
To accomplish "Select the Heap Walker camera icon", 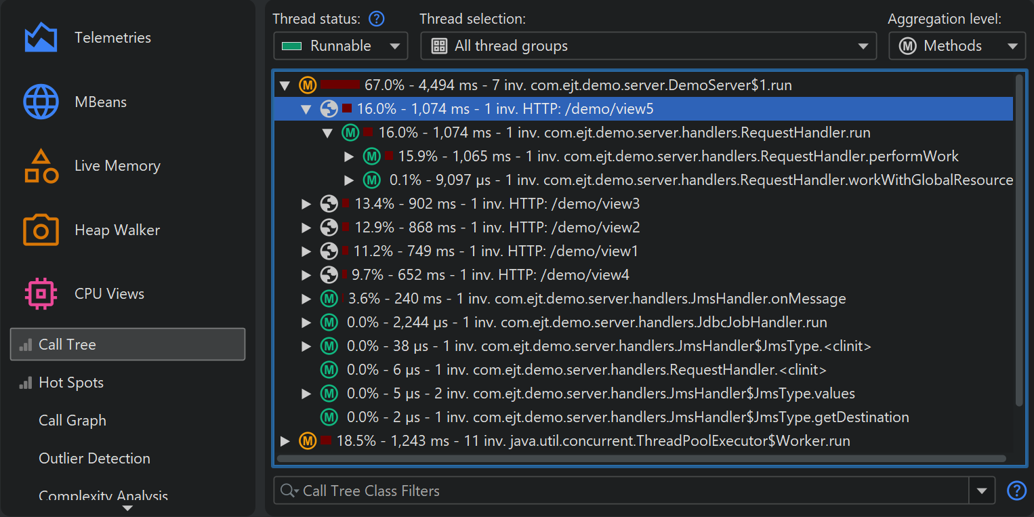I will tap(41, 230).
